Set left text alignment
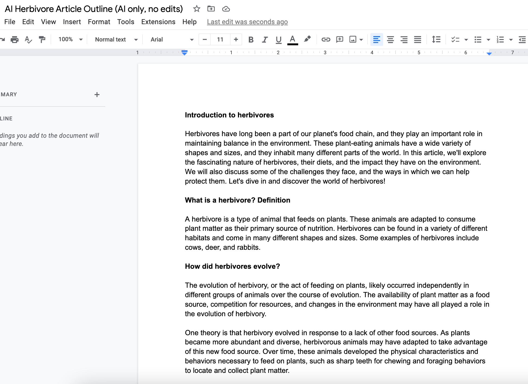528x384 pixels. [x=377, y=40]
